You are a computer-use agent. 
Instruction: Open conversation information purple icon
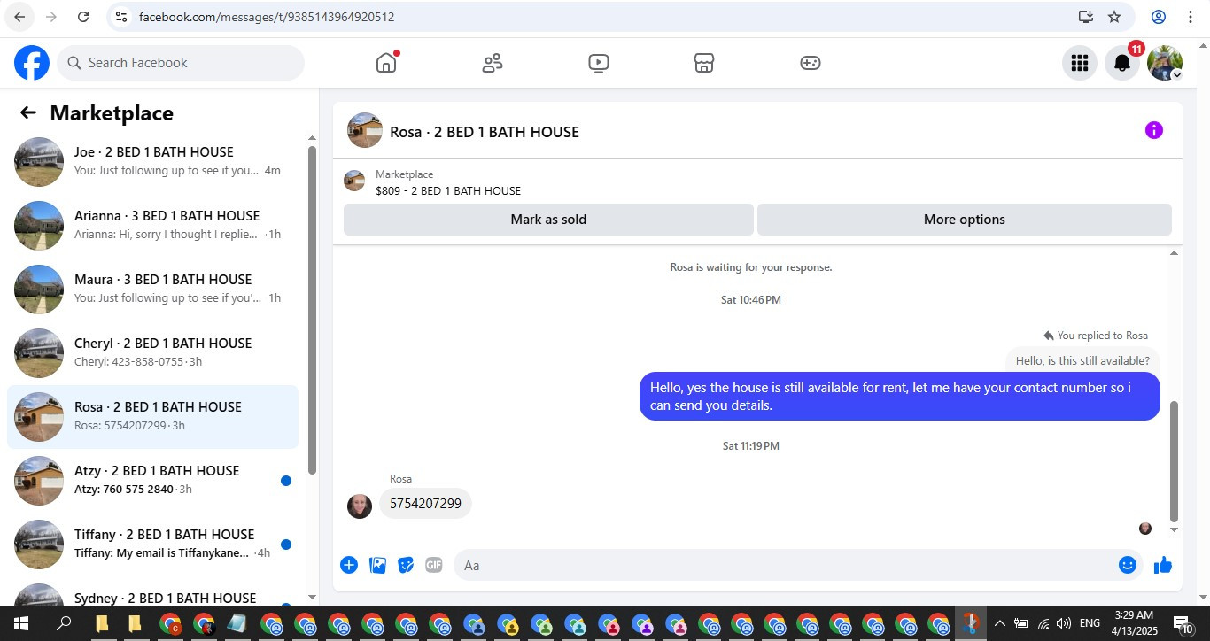pyautogui.click(x=1153, y=130)
